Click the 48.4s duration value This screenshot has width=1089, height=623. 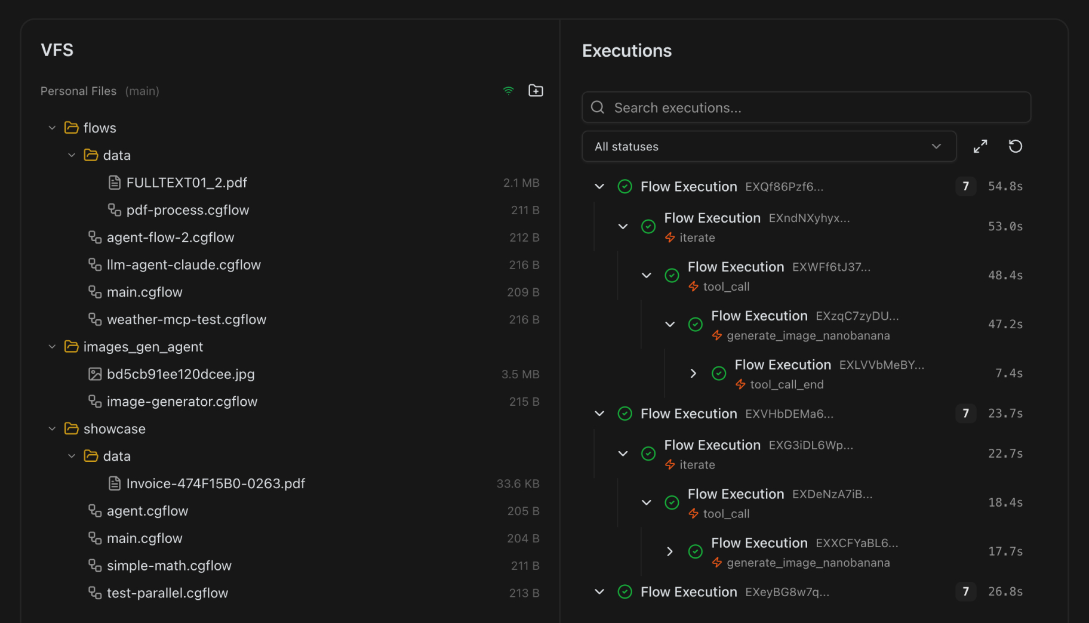tap(1005, 276)
